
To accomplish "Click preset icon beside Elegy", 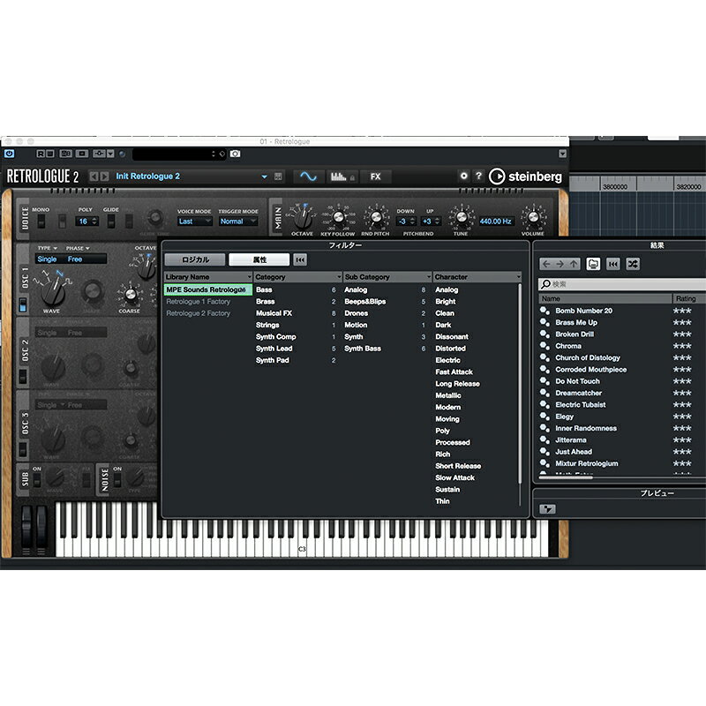I will pyautogui.click(x=545, y=417).
